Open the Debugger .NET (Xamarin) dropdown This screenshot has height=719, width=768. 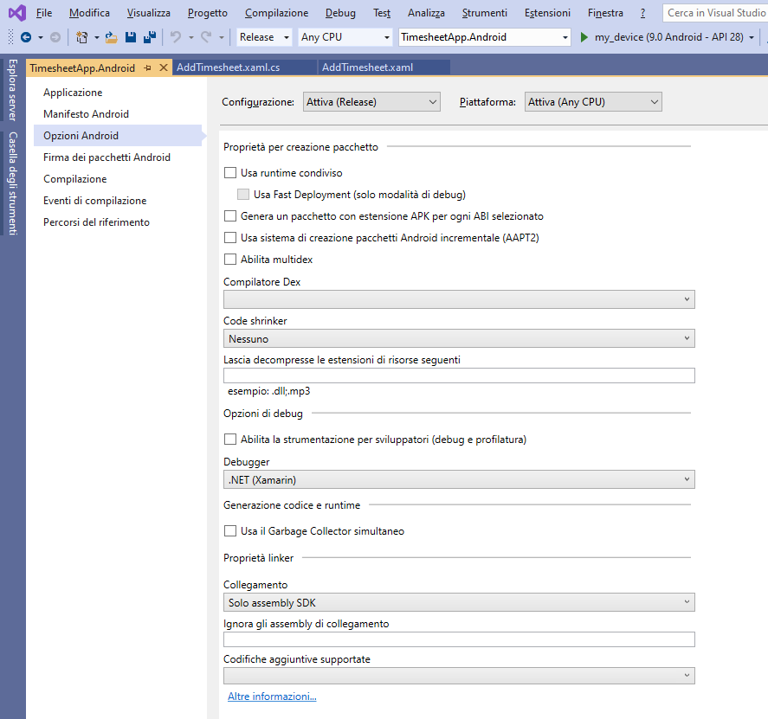click(x=459, y=479)
